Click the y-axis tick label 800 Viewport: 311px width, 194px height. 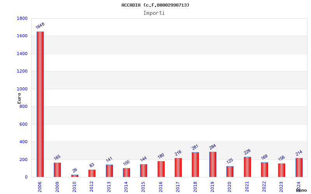(x=24, y=106)
